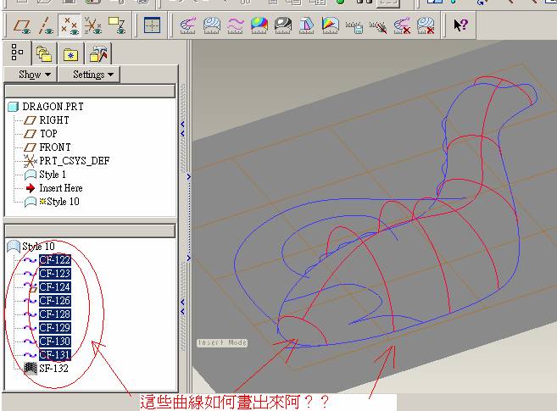The width and height of the screenshot is (557, 411).
Task: Select curve CF-128
Action: (55, 314)
